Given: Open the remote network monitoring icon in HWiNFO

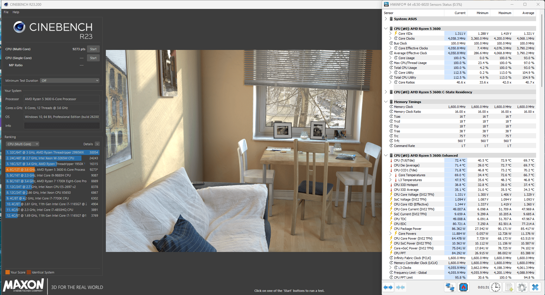Looking at the screenshot, I should (450, 287).
